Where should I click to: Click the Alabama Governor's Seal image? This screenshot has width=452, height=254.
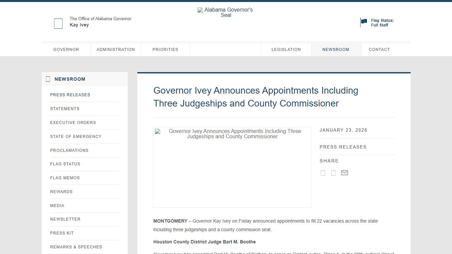pyautogui.click(x=225, y=12)
